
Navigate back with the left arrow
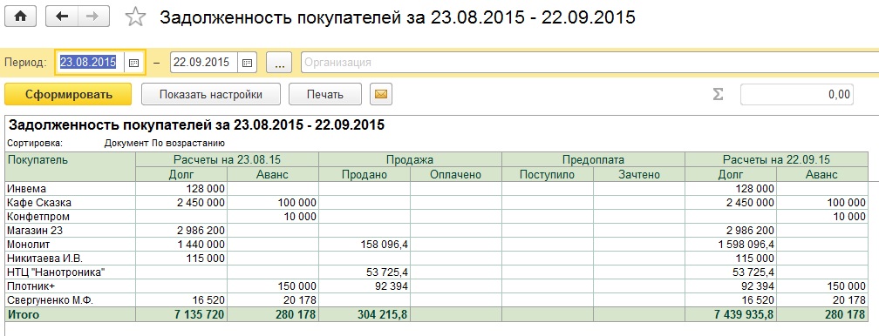(x=62, y=17)
